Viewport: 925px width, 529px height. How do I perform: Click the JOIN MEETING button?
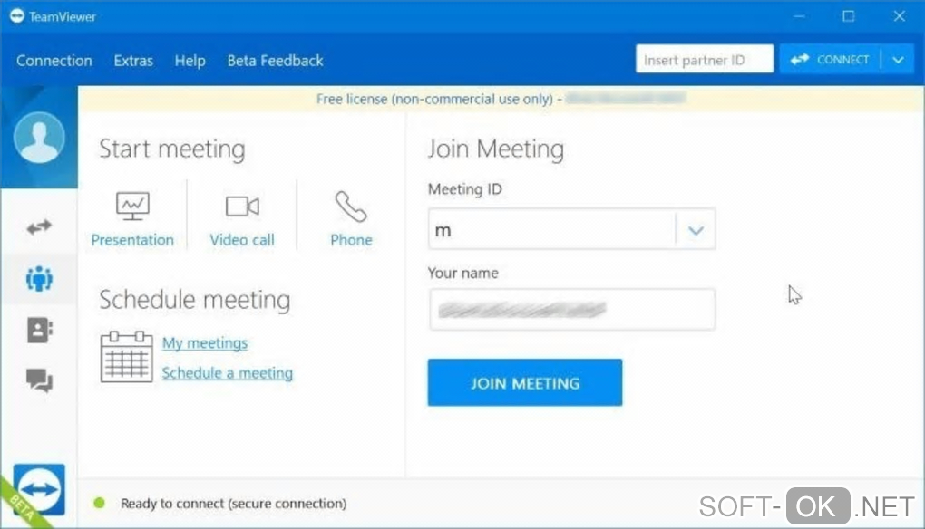(525, 382)
